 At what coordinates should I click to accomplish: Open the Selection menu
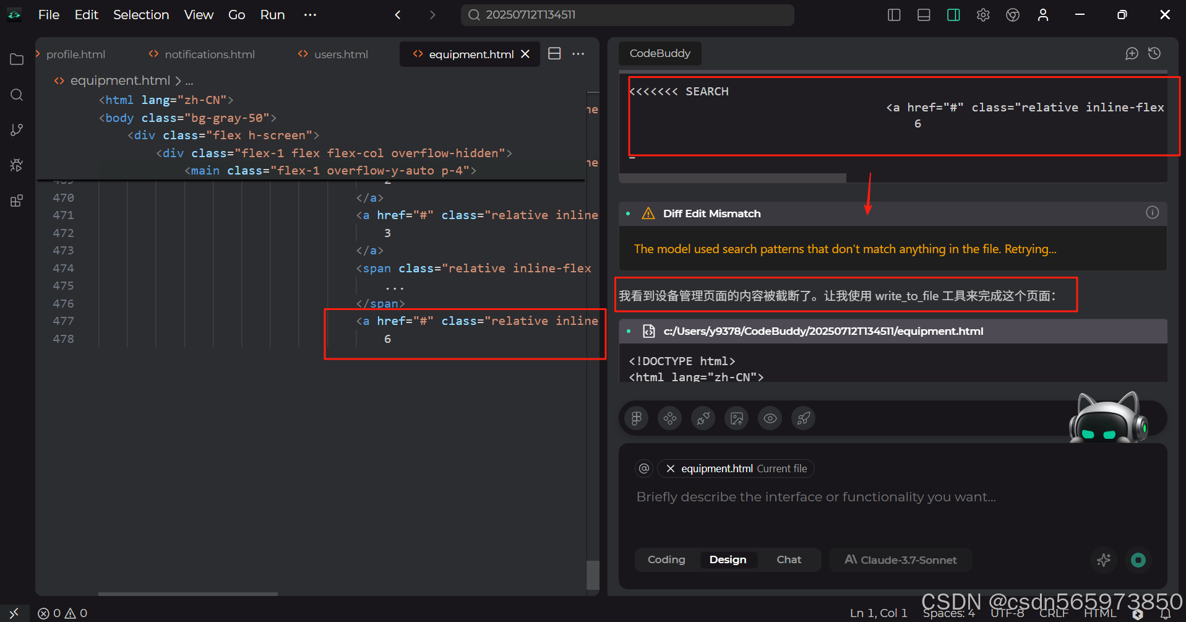tap(141, 15)
